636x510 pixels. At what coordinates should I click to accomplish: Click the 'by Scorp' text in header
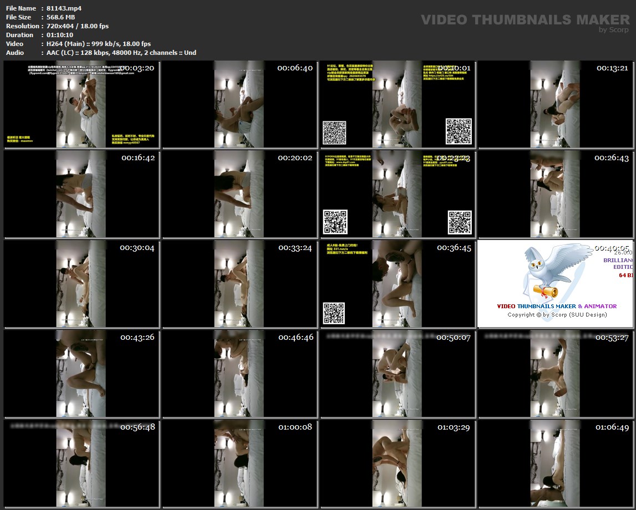click(614, 30)
